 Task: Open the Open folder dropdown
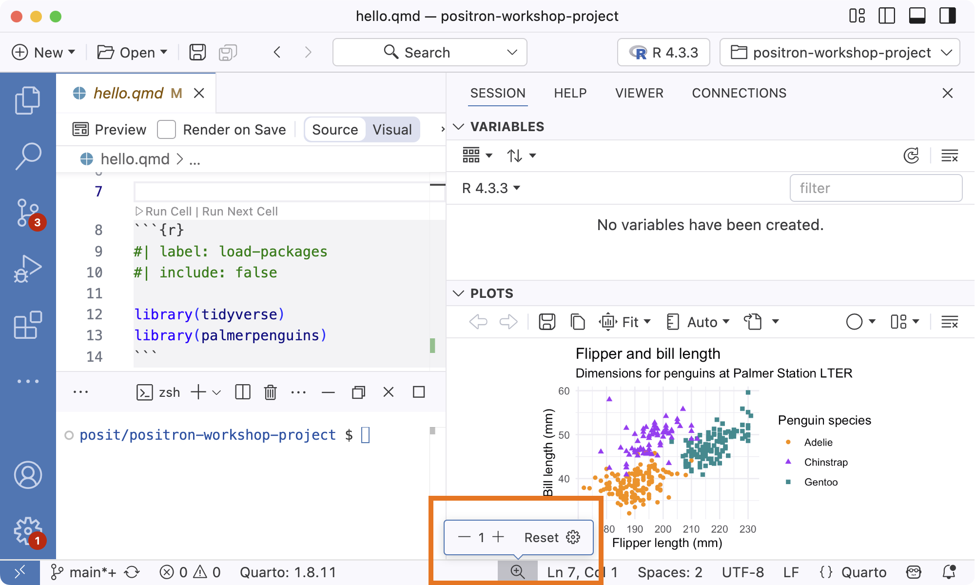click(x=132, y=52)
